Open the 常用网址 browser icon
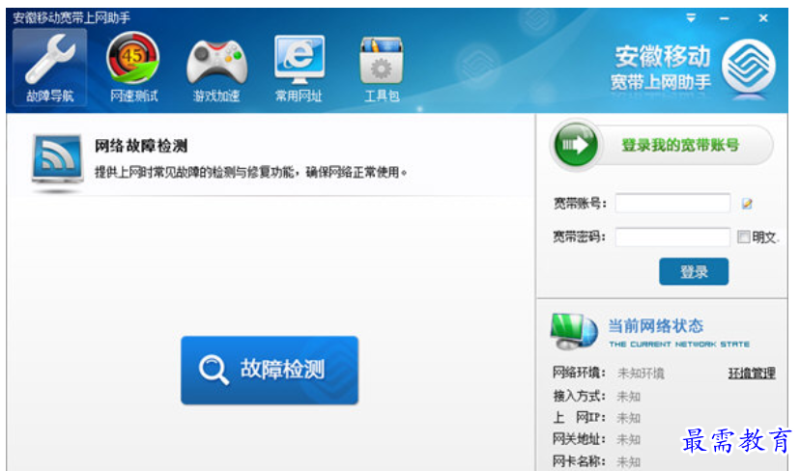The height and width of the screenshot is (471, 800). pos(299,67)
